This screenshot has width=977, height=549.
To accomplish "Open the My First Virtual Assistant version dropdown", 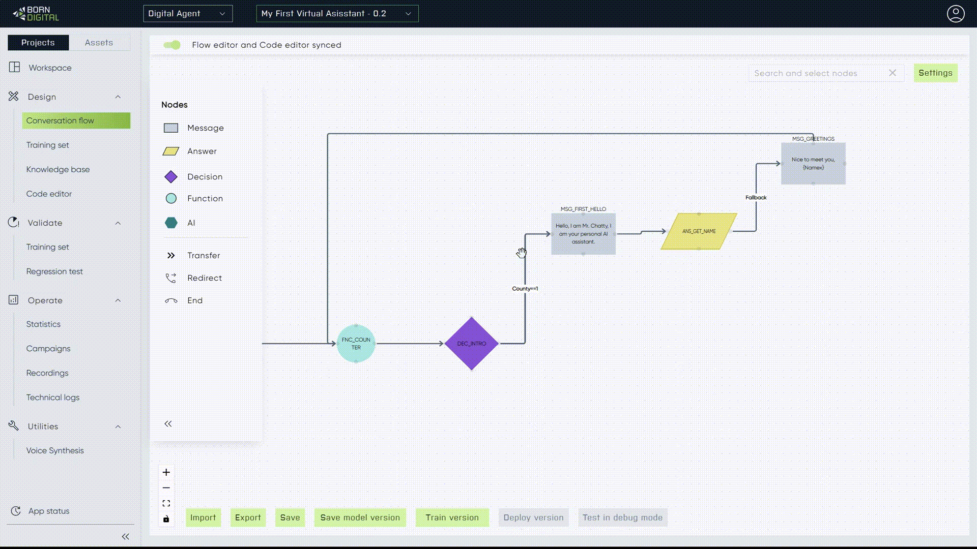I will pos(337,14).
